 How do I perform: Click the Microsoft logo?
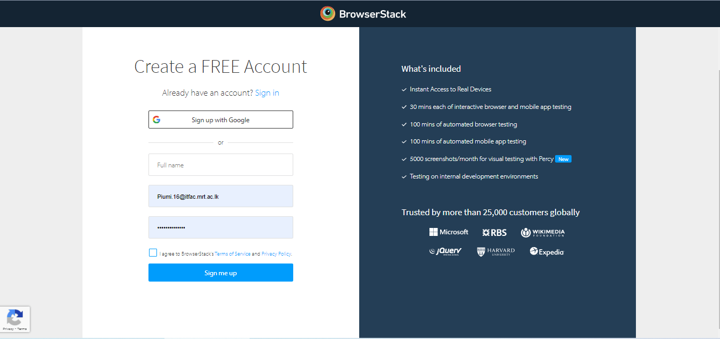coord(449,232)
